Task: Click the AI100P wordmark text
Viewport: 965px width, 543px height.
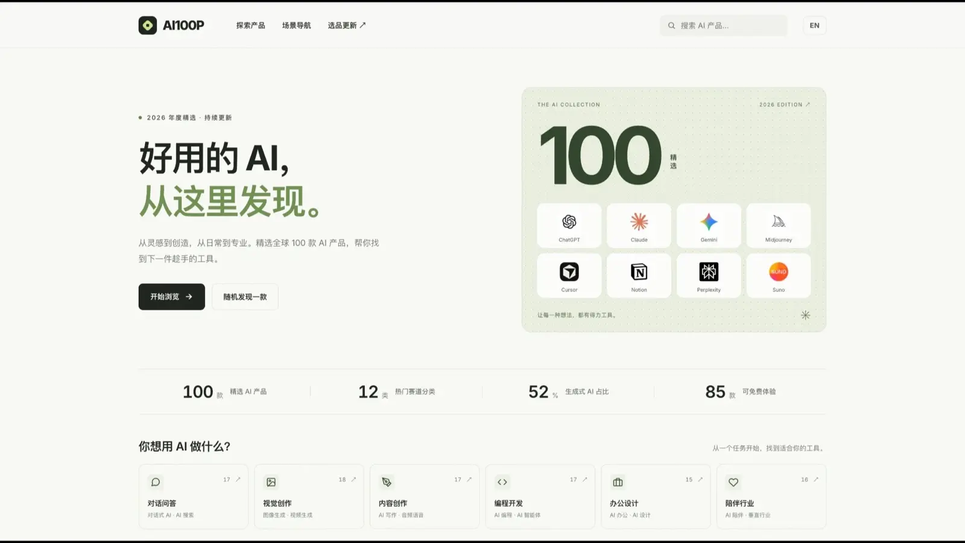Action: pyautogui.click(x=183, y=25)
